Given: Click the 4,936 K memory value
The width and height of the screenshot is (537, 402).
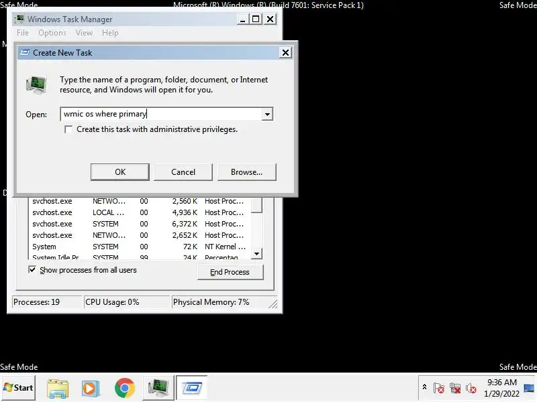Looking at the screenshot, I should [x=185, y=212].
